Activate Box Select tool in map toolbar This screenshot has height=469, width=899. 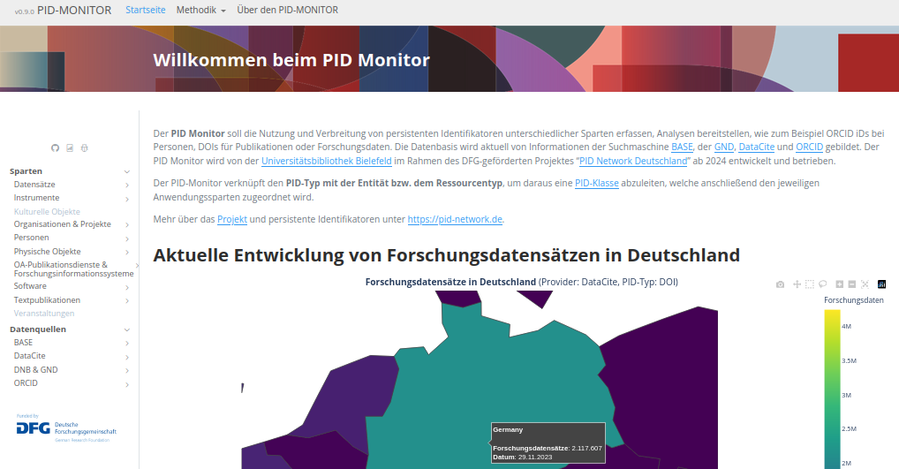tap(809, 284)
